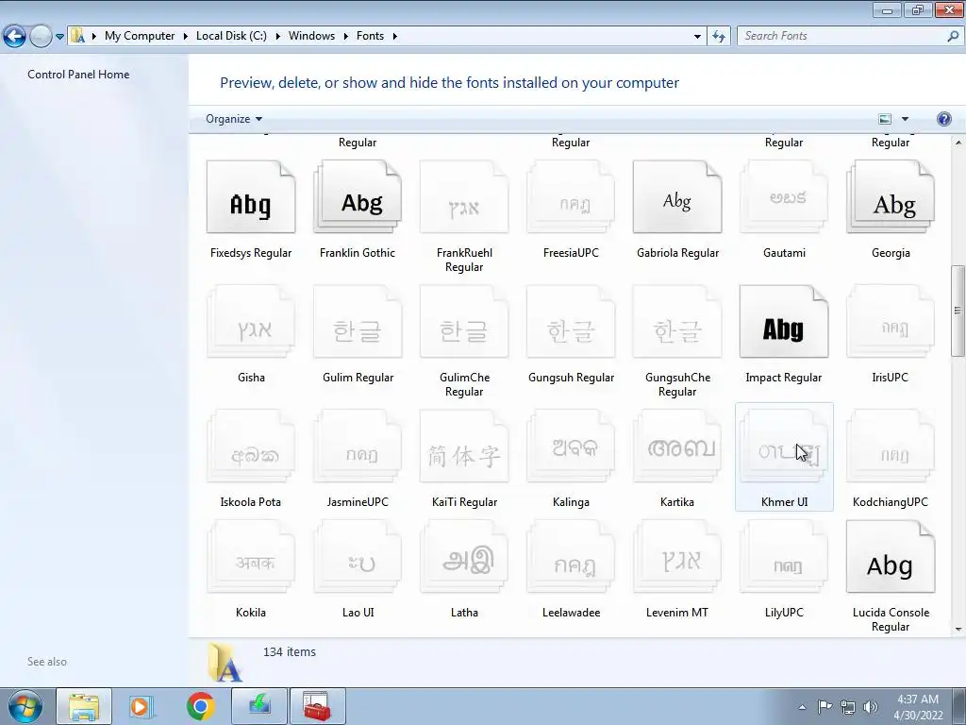Select the GulimChe Regular font icon
966x725 pixels.
[464, 321]
